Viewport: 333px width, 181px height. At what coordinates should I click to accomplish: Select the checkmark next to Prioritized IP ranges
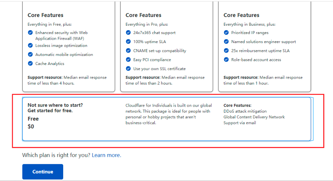(x=226, y=32)
